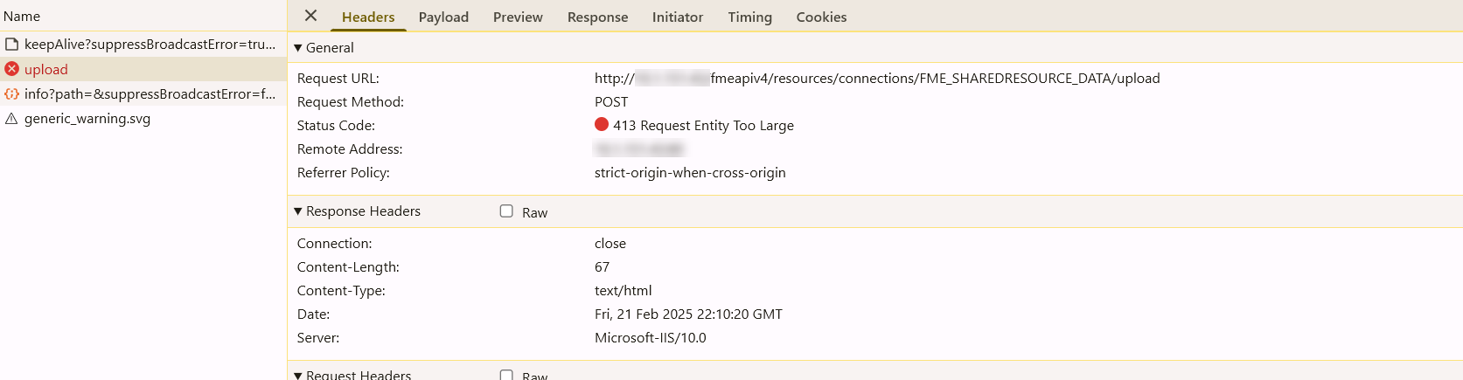Screen dimensions: 1463x380
Task: Enable Raw view for Response Headers
Action: pyautogui.click(x=506, y=211)
